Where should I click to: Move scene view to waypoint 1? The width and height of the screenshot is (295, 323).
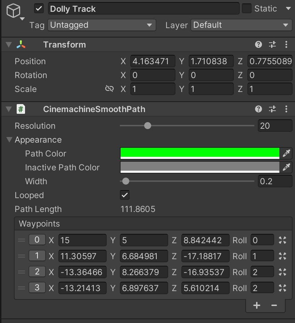click(282, 256)
